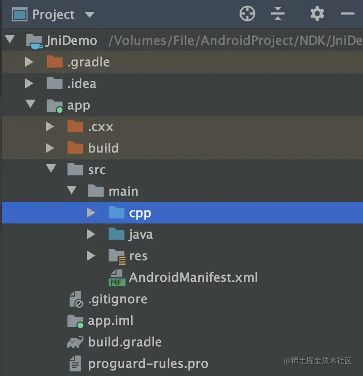Collapse the main folder arrow
The image size is (363, 376).
(72, 190)
